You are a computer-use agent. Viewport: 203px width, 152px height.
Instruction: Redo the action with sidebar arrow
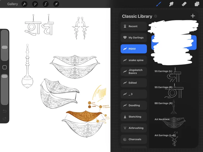(x=4, y=119)
